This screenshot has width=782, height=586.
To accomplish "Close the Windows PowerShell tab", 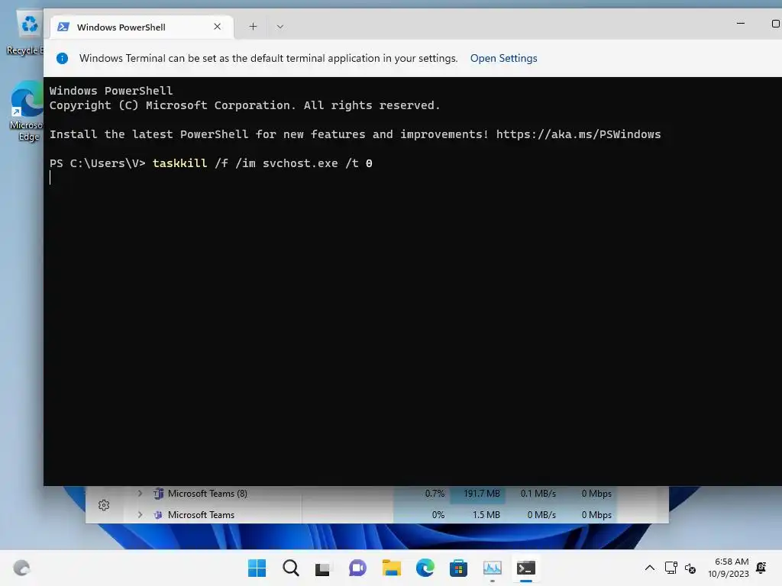I will click(218, 27).
